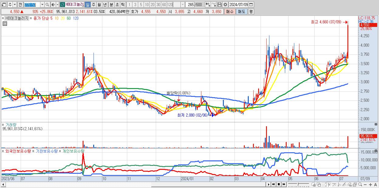
Task: Choose the 3 interval button
Action: pyautogui.click(x=135, y=5)
